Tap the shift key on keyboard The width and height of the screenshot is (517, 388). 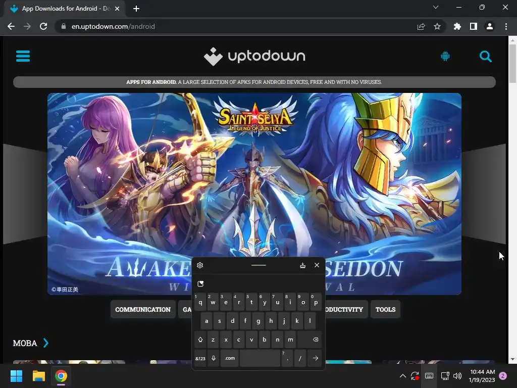[x=200, y=339]
